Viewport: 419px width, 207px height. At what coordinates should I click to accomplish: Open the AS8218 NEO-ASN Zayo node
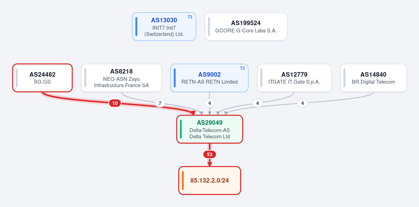[x=121, y=78]
